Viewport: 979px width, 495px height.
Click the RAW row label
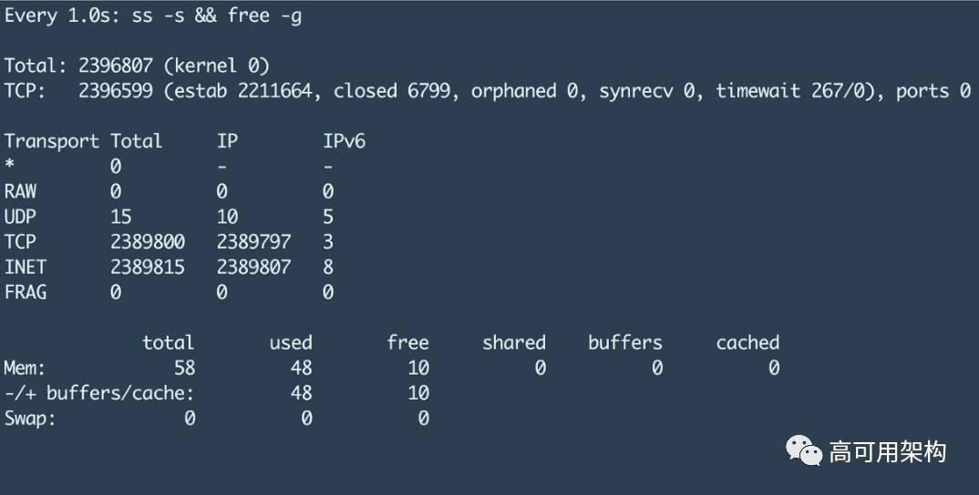pos(20,191)
